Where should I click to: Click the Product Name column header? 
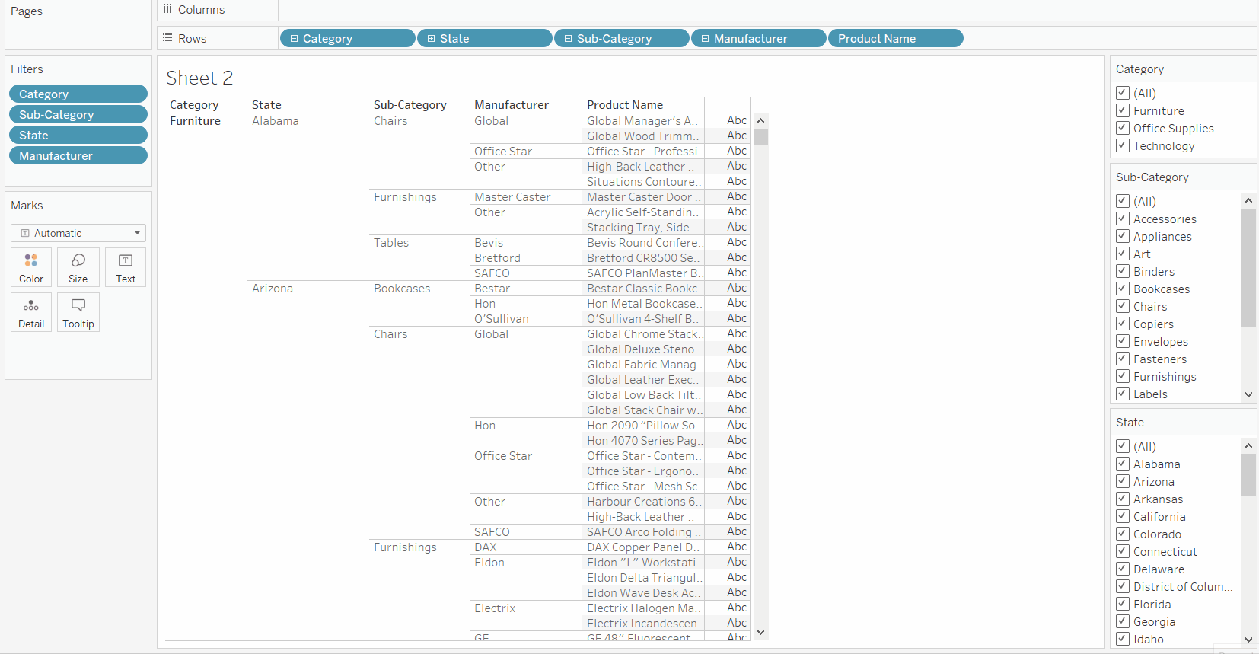point(625,105)
